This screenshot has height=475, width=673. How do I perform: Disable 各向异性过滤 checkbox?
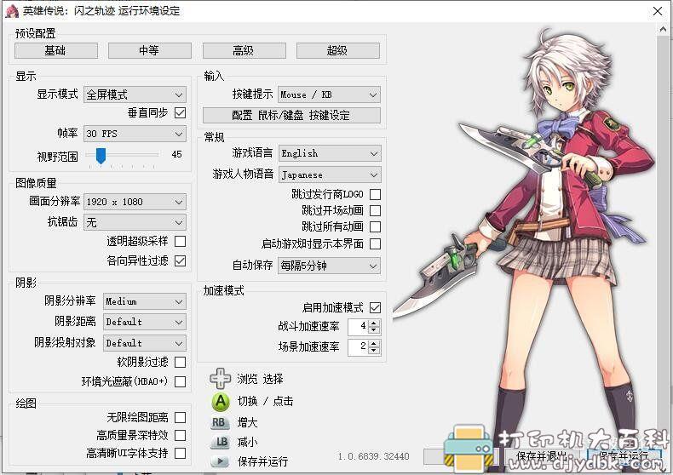(181, 260)
